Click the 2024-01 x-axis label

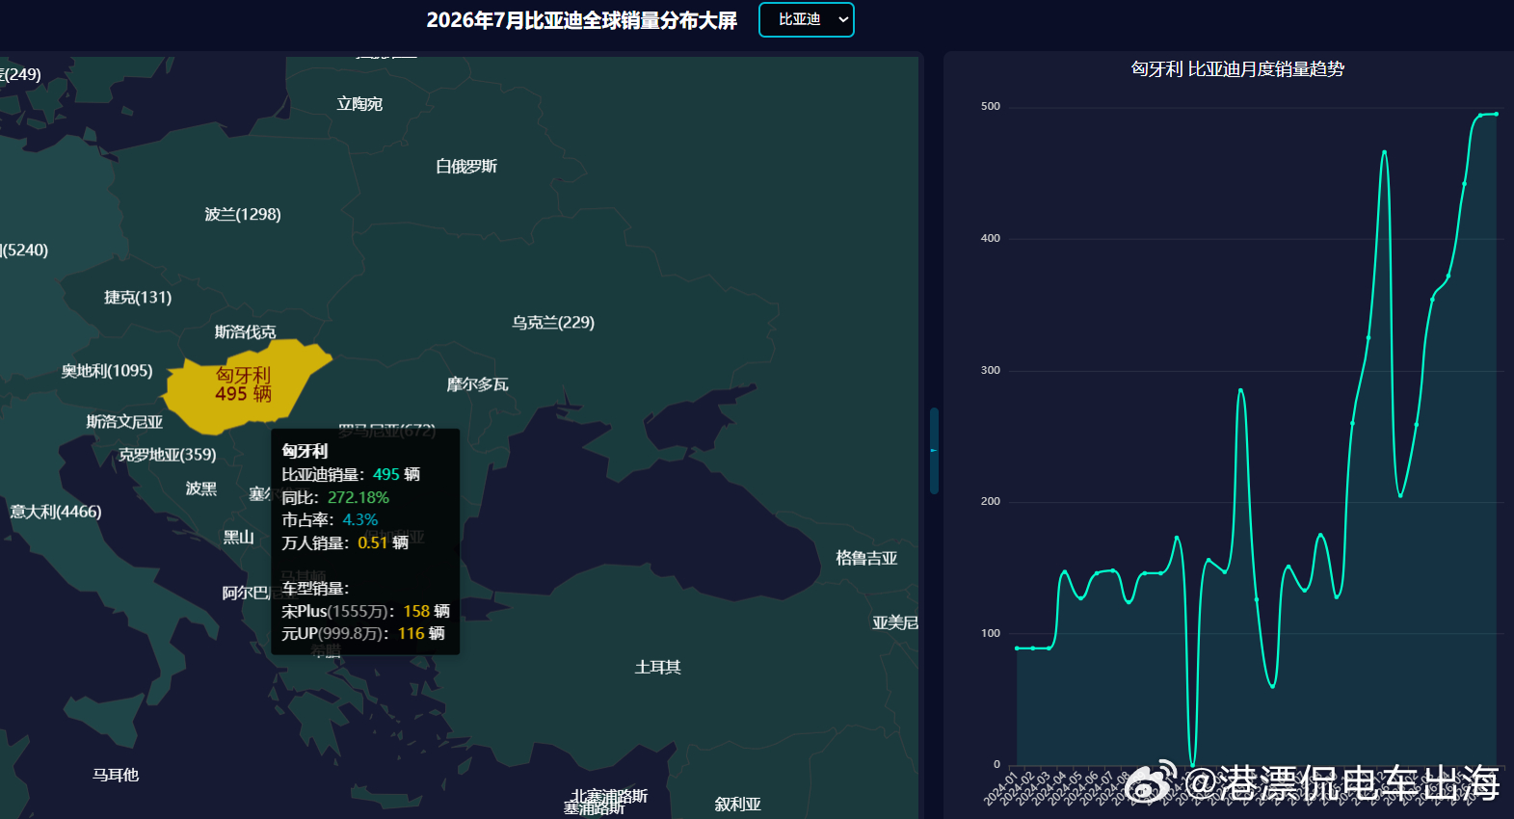(x=1001, y=787)
